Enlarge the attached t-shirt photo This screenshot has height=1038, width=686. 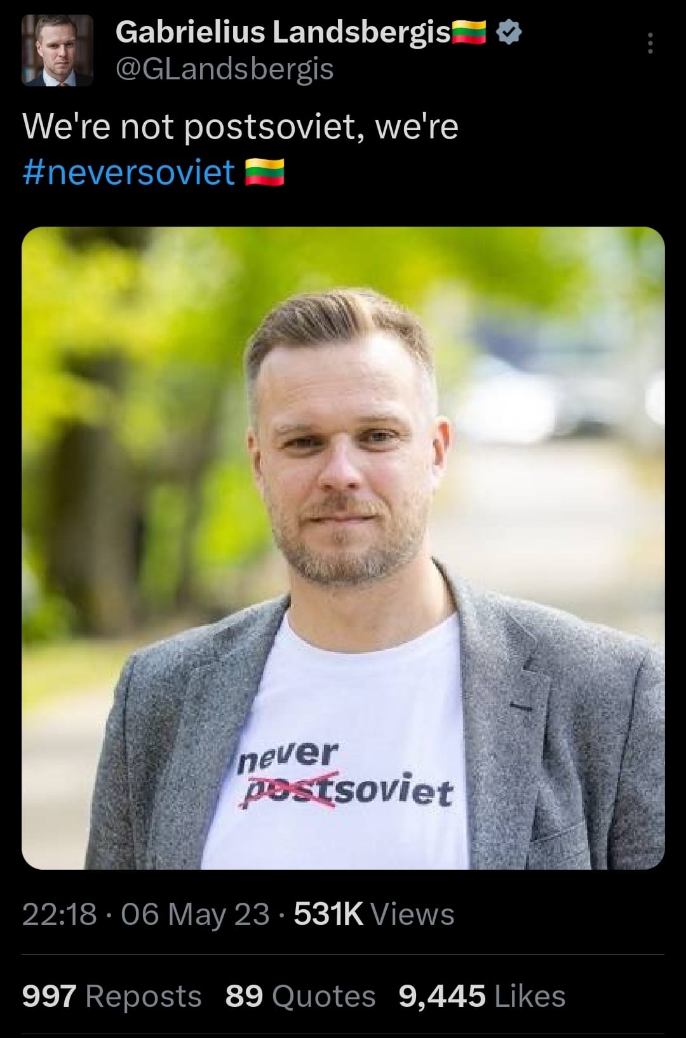(343, 548)
